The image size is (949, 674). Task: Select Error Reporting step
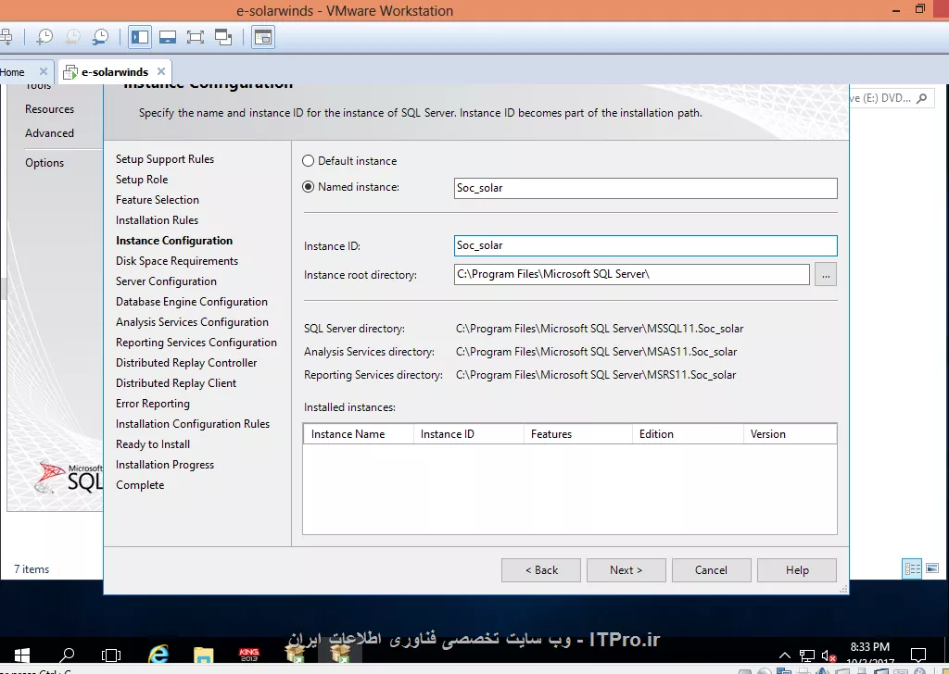pos(153,404)
